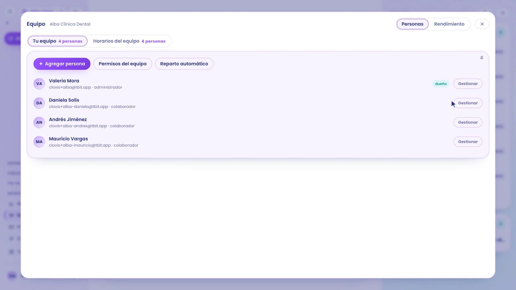Click the Alba Clínica Dental subtitle

70,24
